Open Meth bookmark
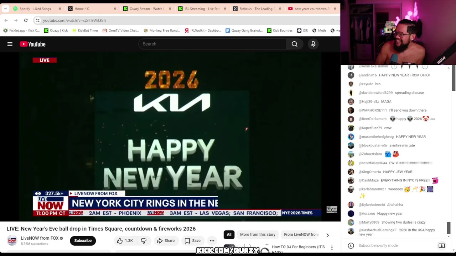456x256 pixels. 319,31
